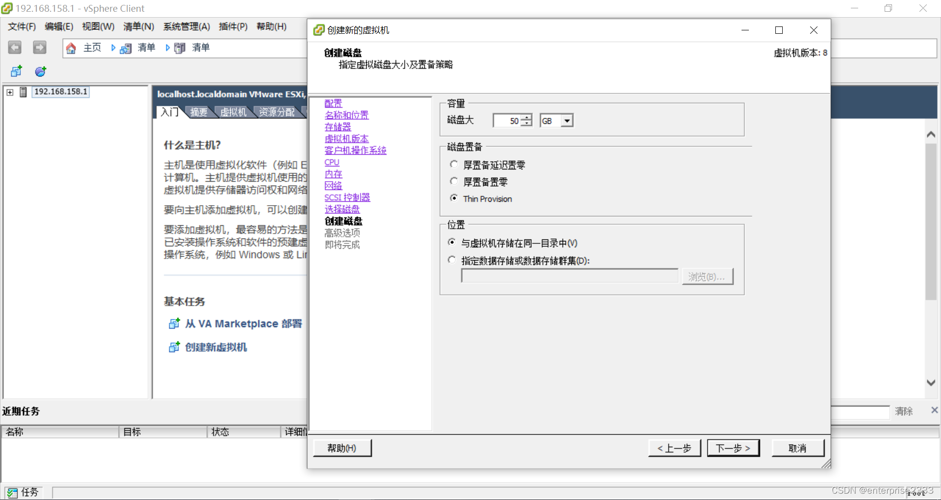Click the 帮助(H) button at the dialog bottom

342,448
